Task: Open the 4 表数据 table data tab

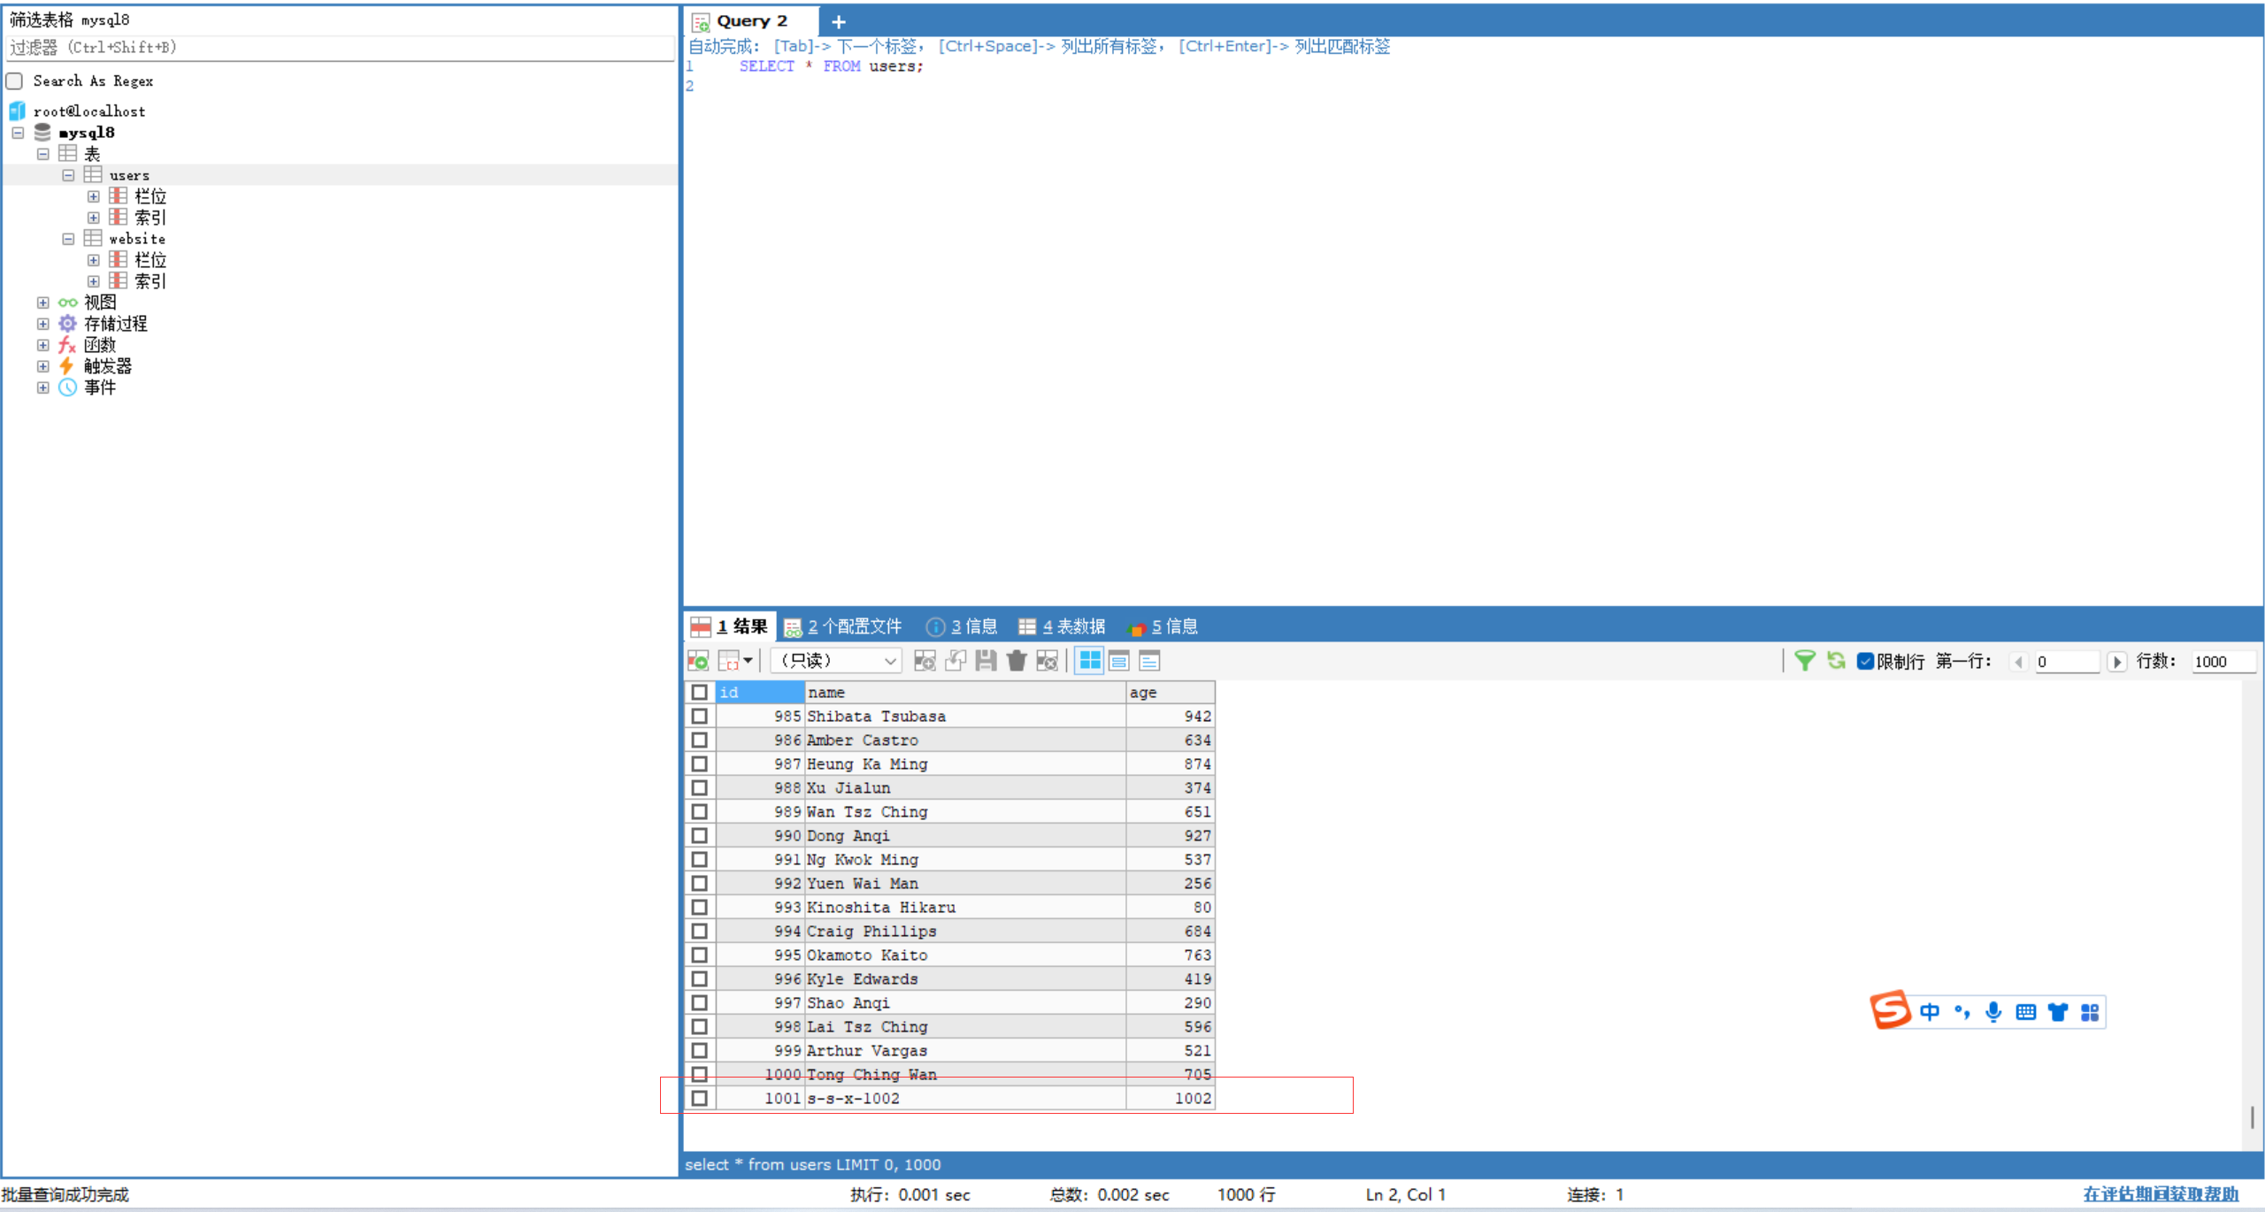Action: coord(1063,626)
